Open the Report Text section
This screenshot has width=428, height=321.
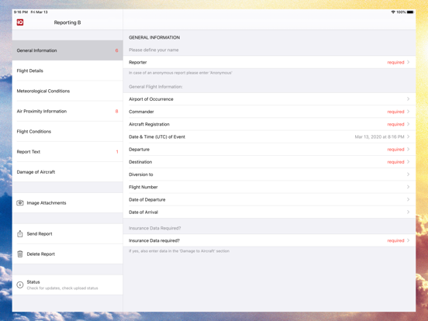tap(67, 151)
